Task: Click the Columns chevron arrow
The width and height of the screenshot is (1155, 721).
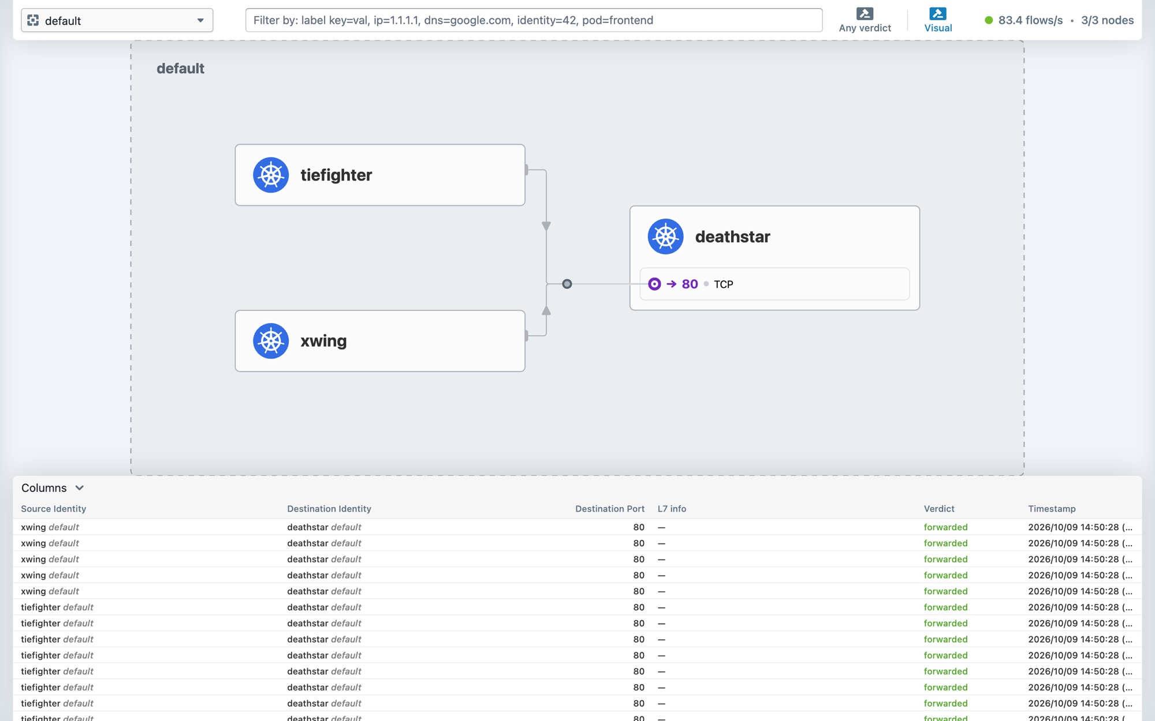Action: point(80,488)
